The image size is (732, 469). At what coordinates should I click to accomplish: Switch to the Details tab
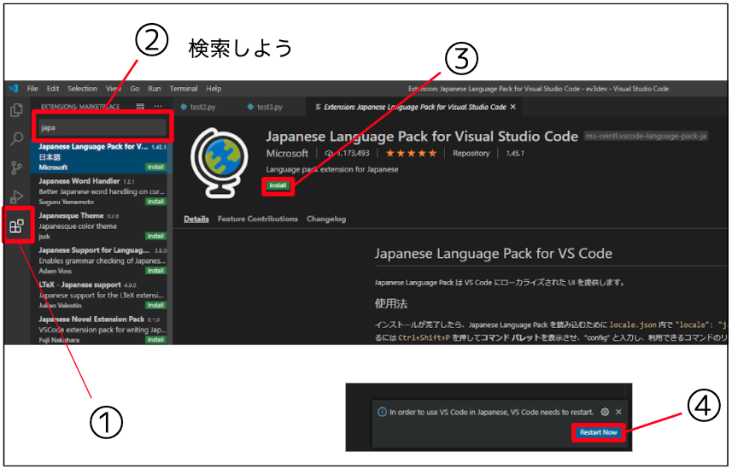(196, 219)
